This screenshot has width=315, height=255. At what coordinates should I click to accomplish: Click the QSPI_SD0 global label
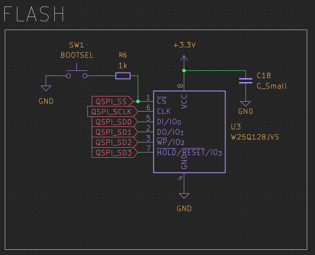pyautogui.click(x=114, y=122)
